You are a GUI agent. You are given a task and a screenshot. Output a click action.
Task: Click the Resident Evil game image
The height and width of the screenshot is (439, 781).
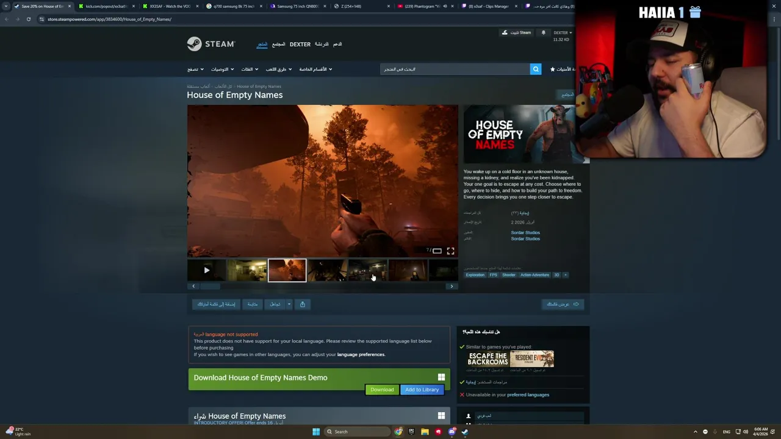(x=532, y=359)
